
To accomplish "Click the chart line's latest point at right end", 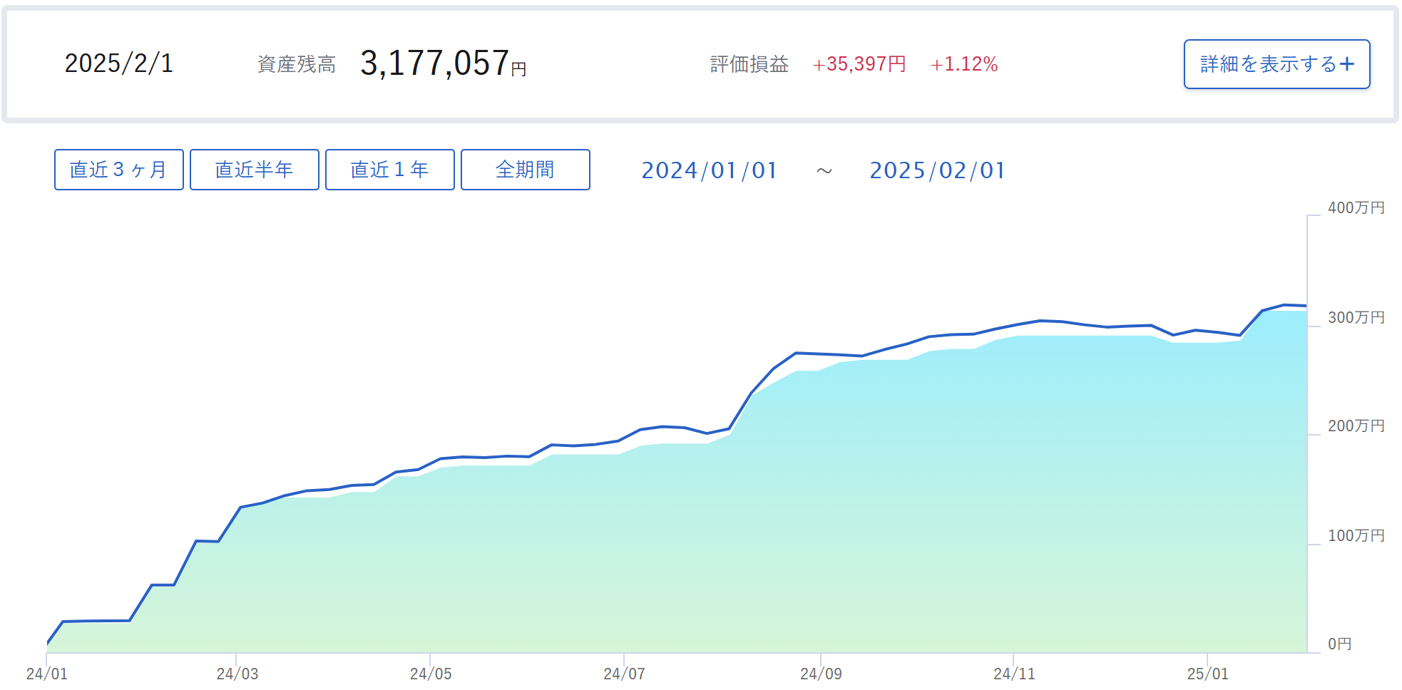I will [1306, 306].
